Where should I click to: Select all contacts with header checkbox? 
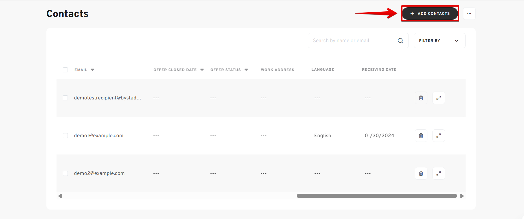tap(65, 70)
